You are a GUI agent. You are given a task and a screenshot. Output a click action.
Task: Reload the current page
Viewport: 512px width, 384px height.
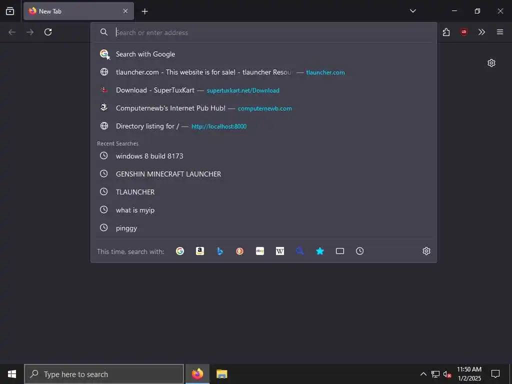click(48, 32)
